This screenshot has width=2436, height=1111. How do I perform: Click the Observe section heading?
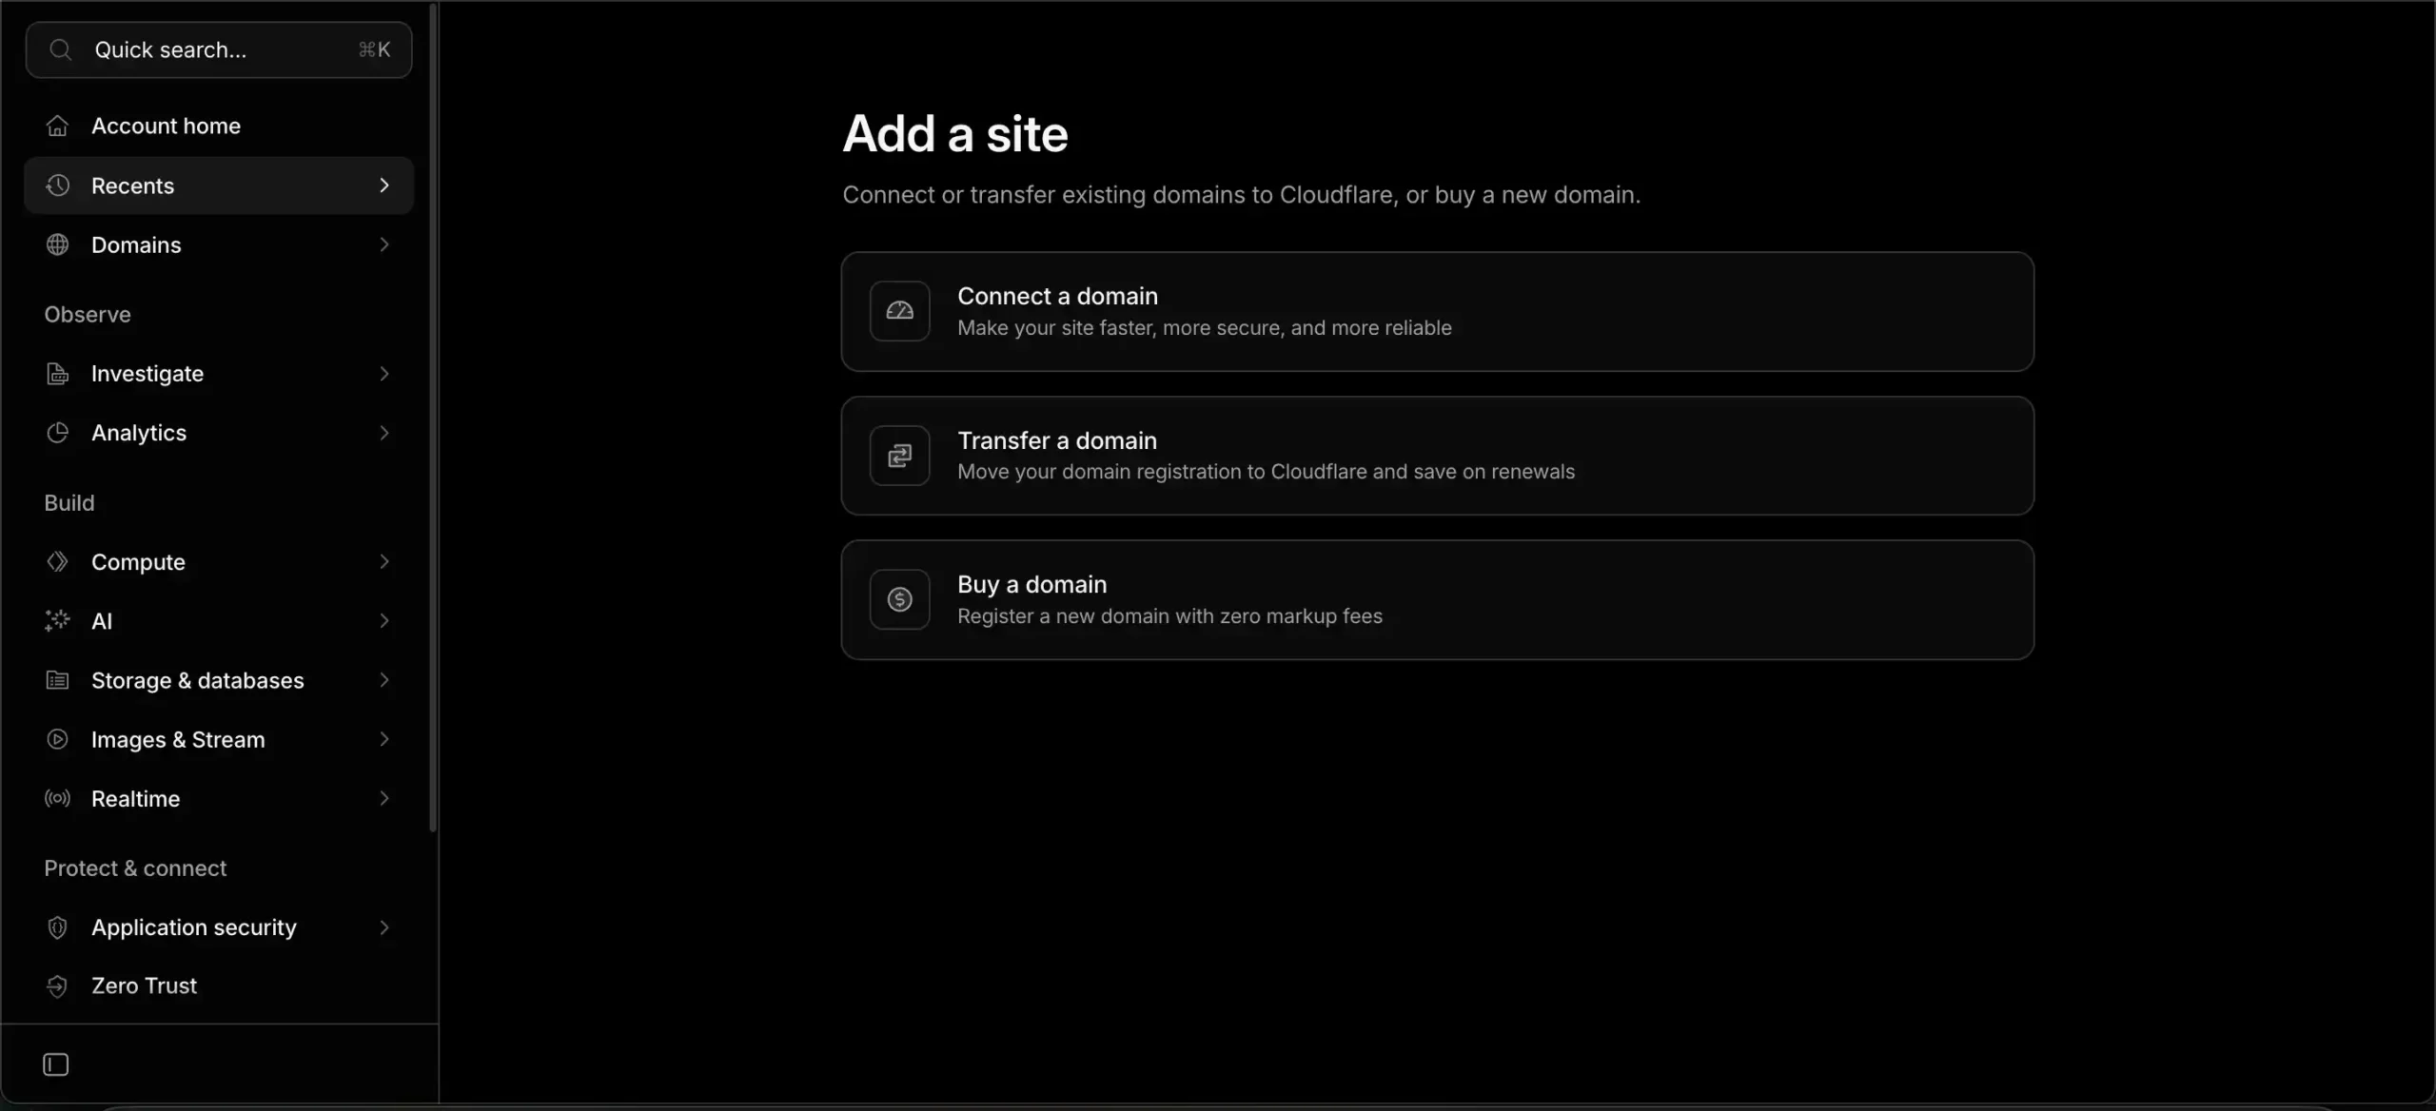point(88,314)
